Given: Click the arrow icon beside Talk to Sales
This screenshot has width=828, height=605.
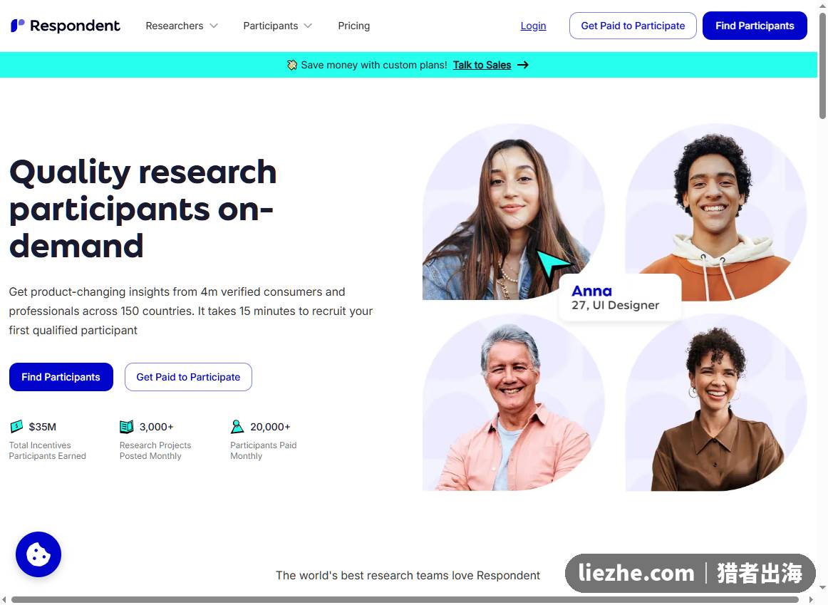Looking at the screenshot, I should pos(523,65).
